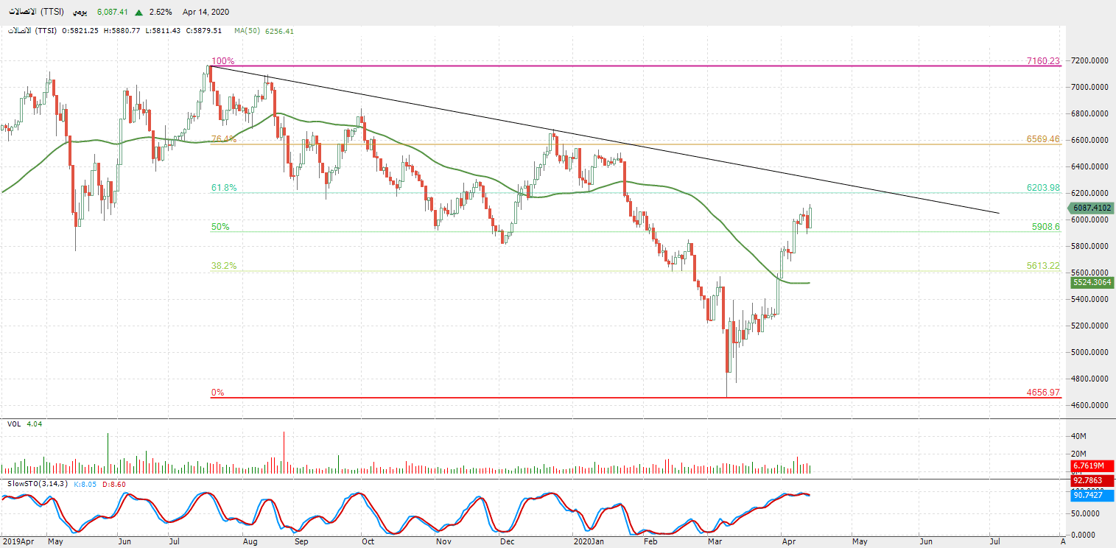1116x548 pixels.
Task: Click the Feb time axis label
Action: 650,541
